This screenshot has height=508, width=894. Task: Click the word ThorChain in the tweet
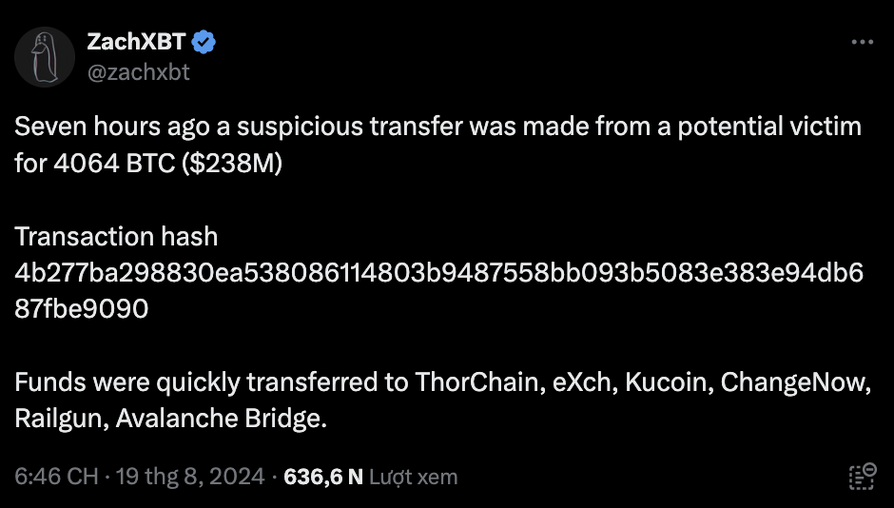(x=476, y=382)
